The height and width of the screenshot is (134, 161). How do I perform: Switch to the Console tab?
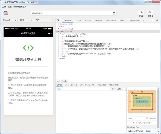click(78, 20)
